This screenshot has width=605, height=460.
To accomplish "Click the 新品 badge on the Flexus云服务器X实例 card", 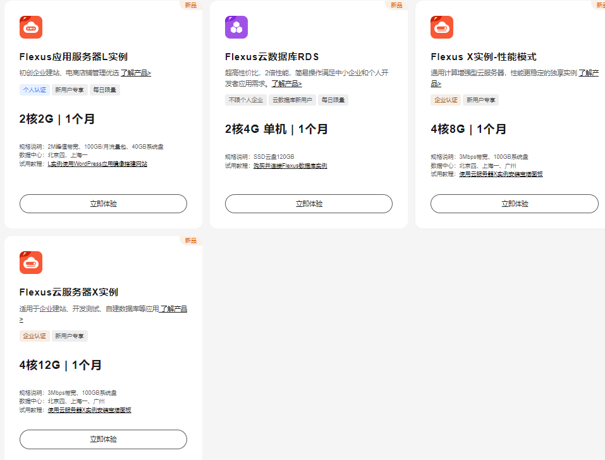I will (x=190, y=240).
